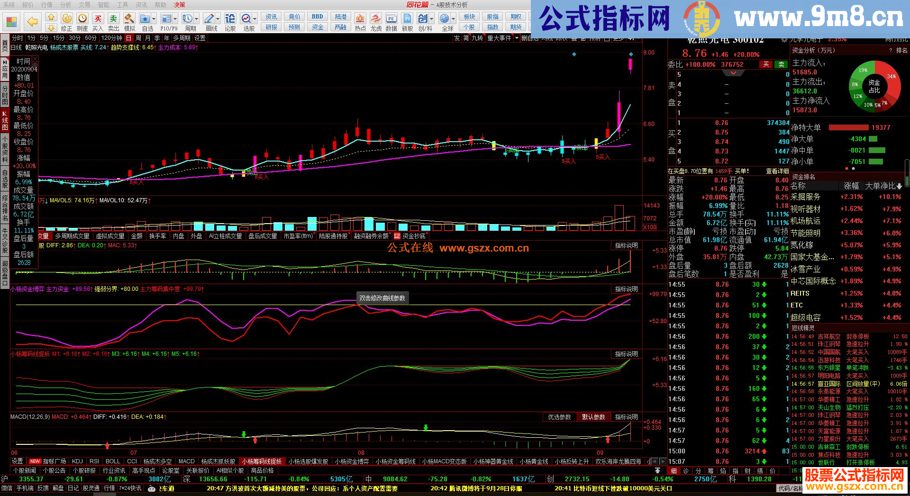The width and height of the screenshot is (910, 496).
Task: Toggle the 买 side in the order book
Action: click(766, 64)
